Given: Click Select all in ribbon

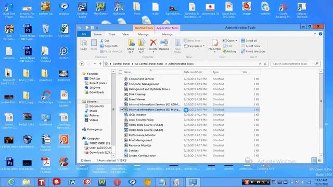Looking at the screenshot, I should click(249, 41).
